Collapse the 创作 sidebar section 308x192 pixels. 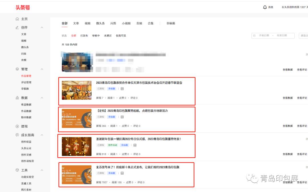42,27
